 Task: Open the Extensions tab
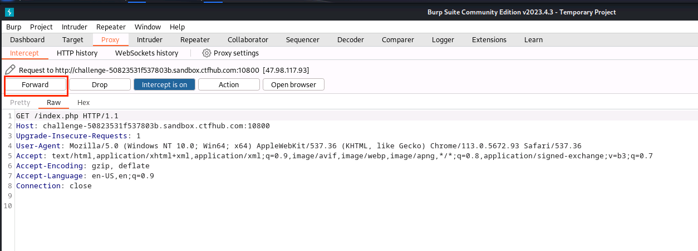click(x=489, y=39)
